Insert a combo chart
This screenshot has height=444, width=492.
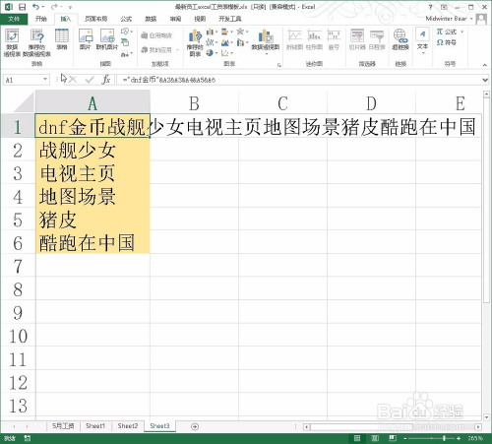pyautogui.click(x=242, y=42)
